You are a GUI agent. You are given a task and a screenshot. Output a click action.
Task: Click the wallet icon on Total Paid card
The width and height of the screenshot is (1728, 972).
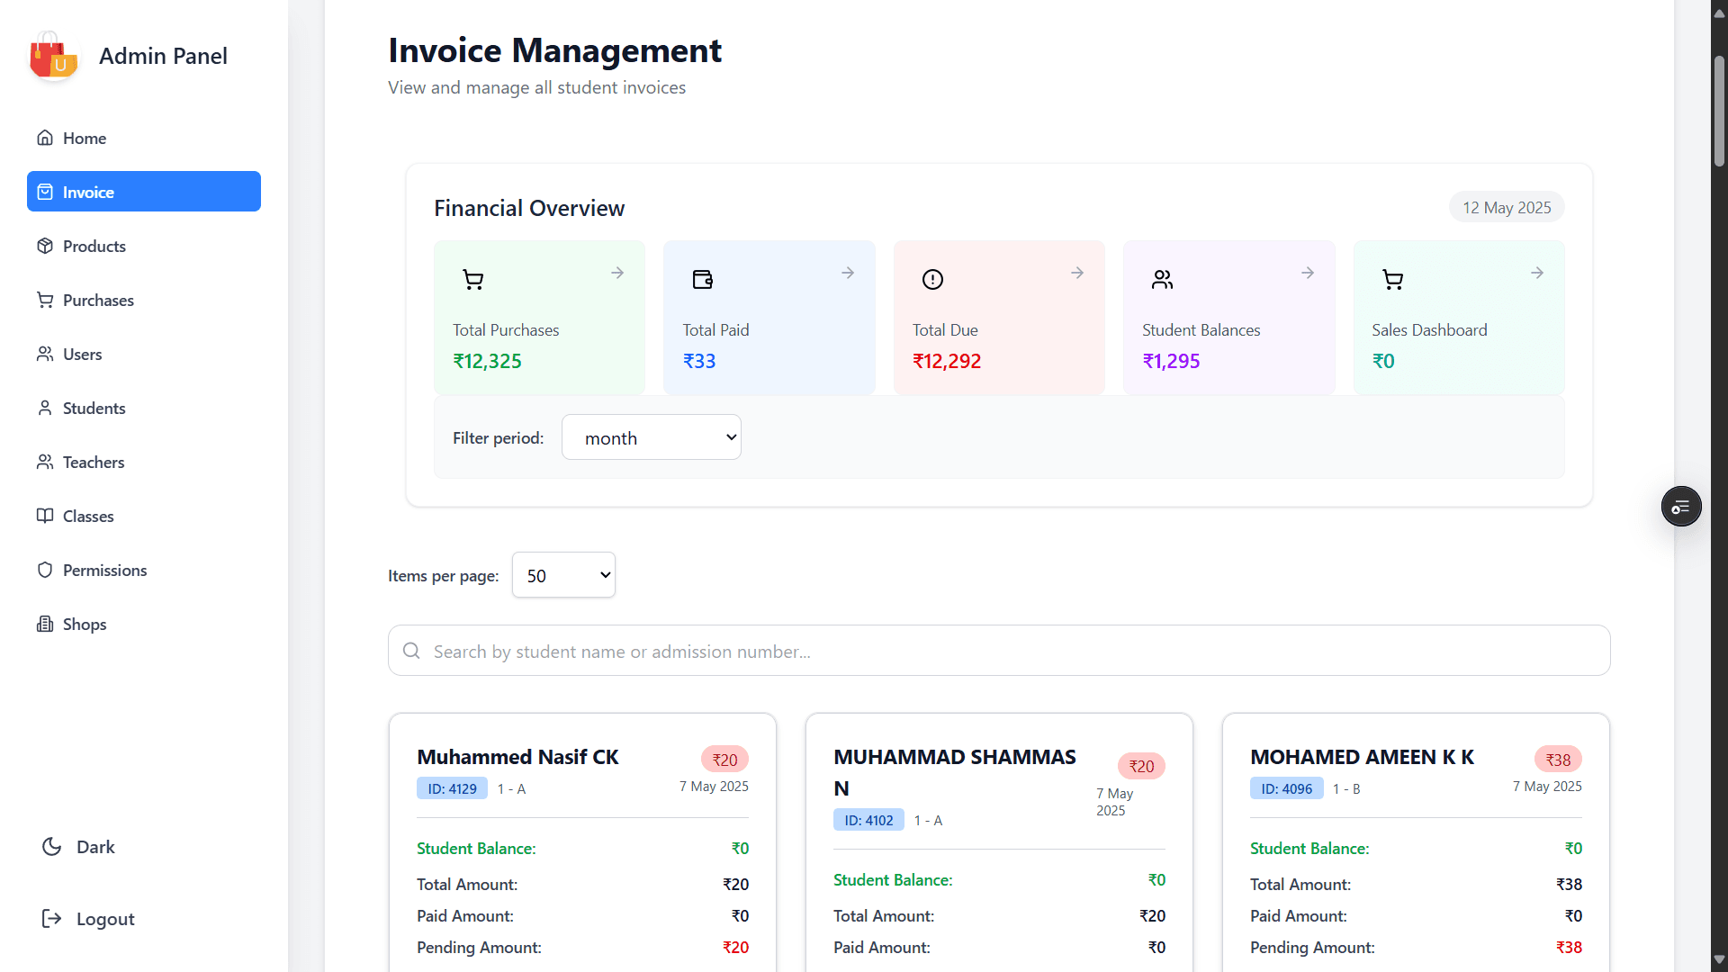[x=703, y=280]
